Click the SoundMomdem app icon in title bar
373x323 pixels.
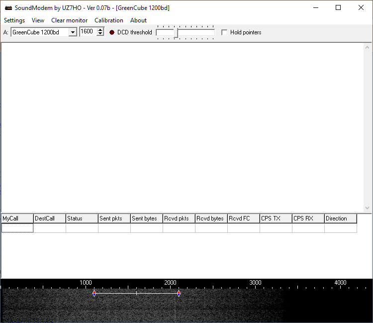[x=8, y=8]
